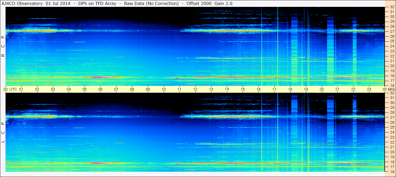This screenshot has width=396, height=177.
Task: Select the 01 hour mark on time axis
Action: [x=21, y=89]
